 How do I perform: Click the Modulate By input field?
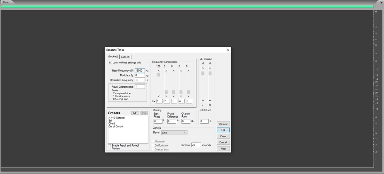(x=140, y=76)
